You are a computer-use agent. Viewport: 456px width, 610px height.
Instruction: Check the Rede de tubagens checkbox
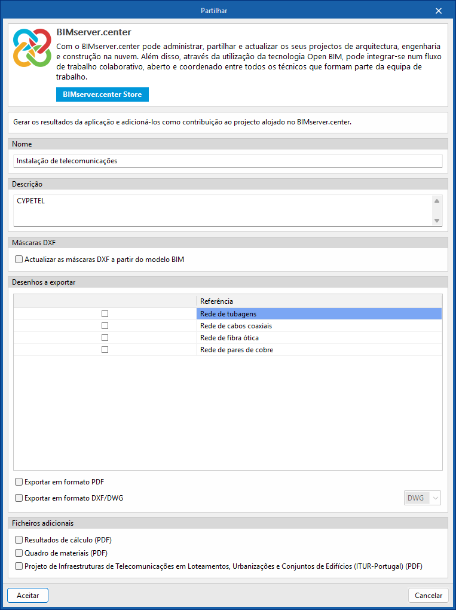(x=105, y=313)
